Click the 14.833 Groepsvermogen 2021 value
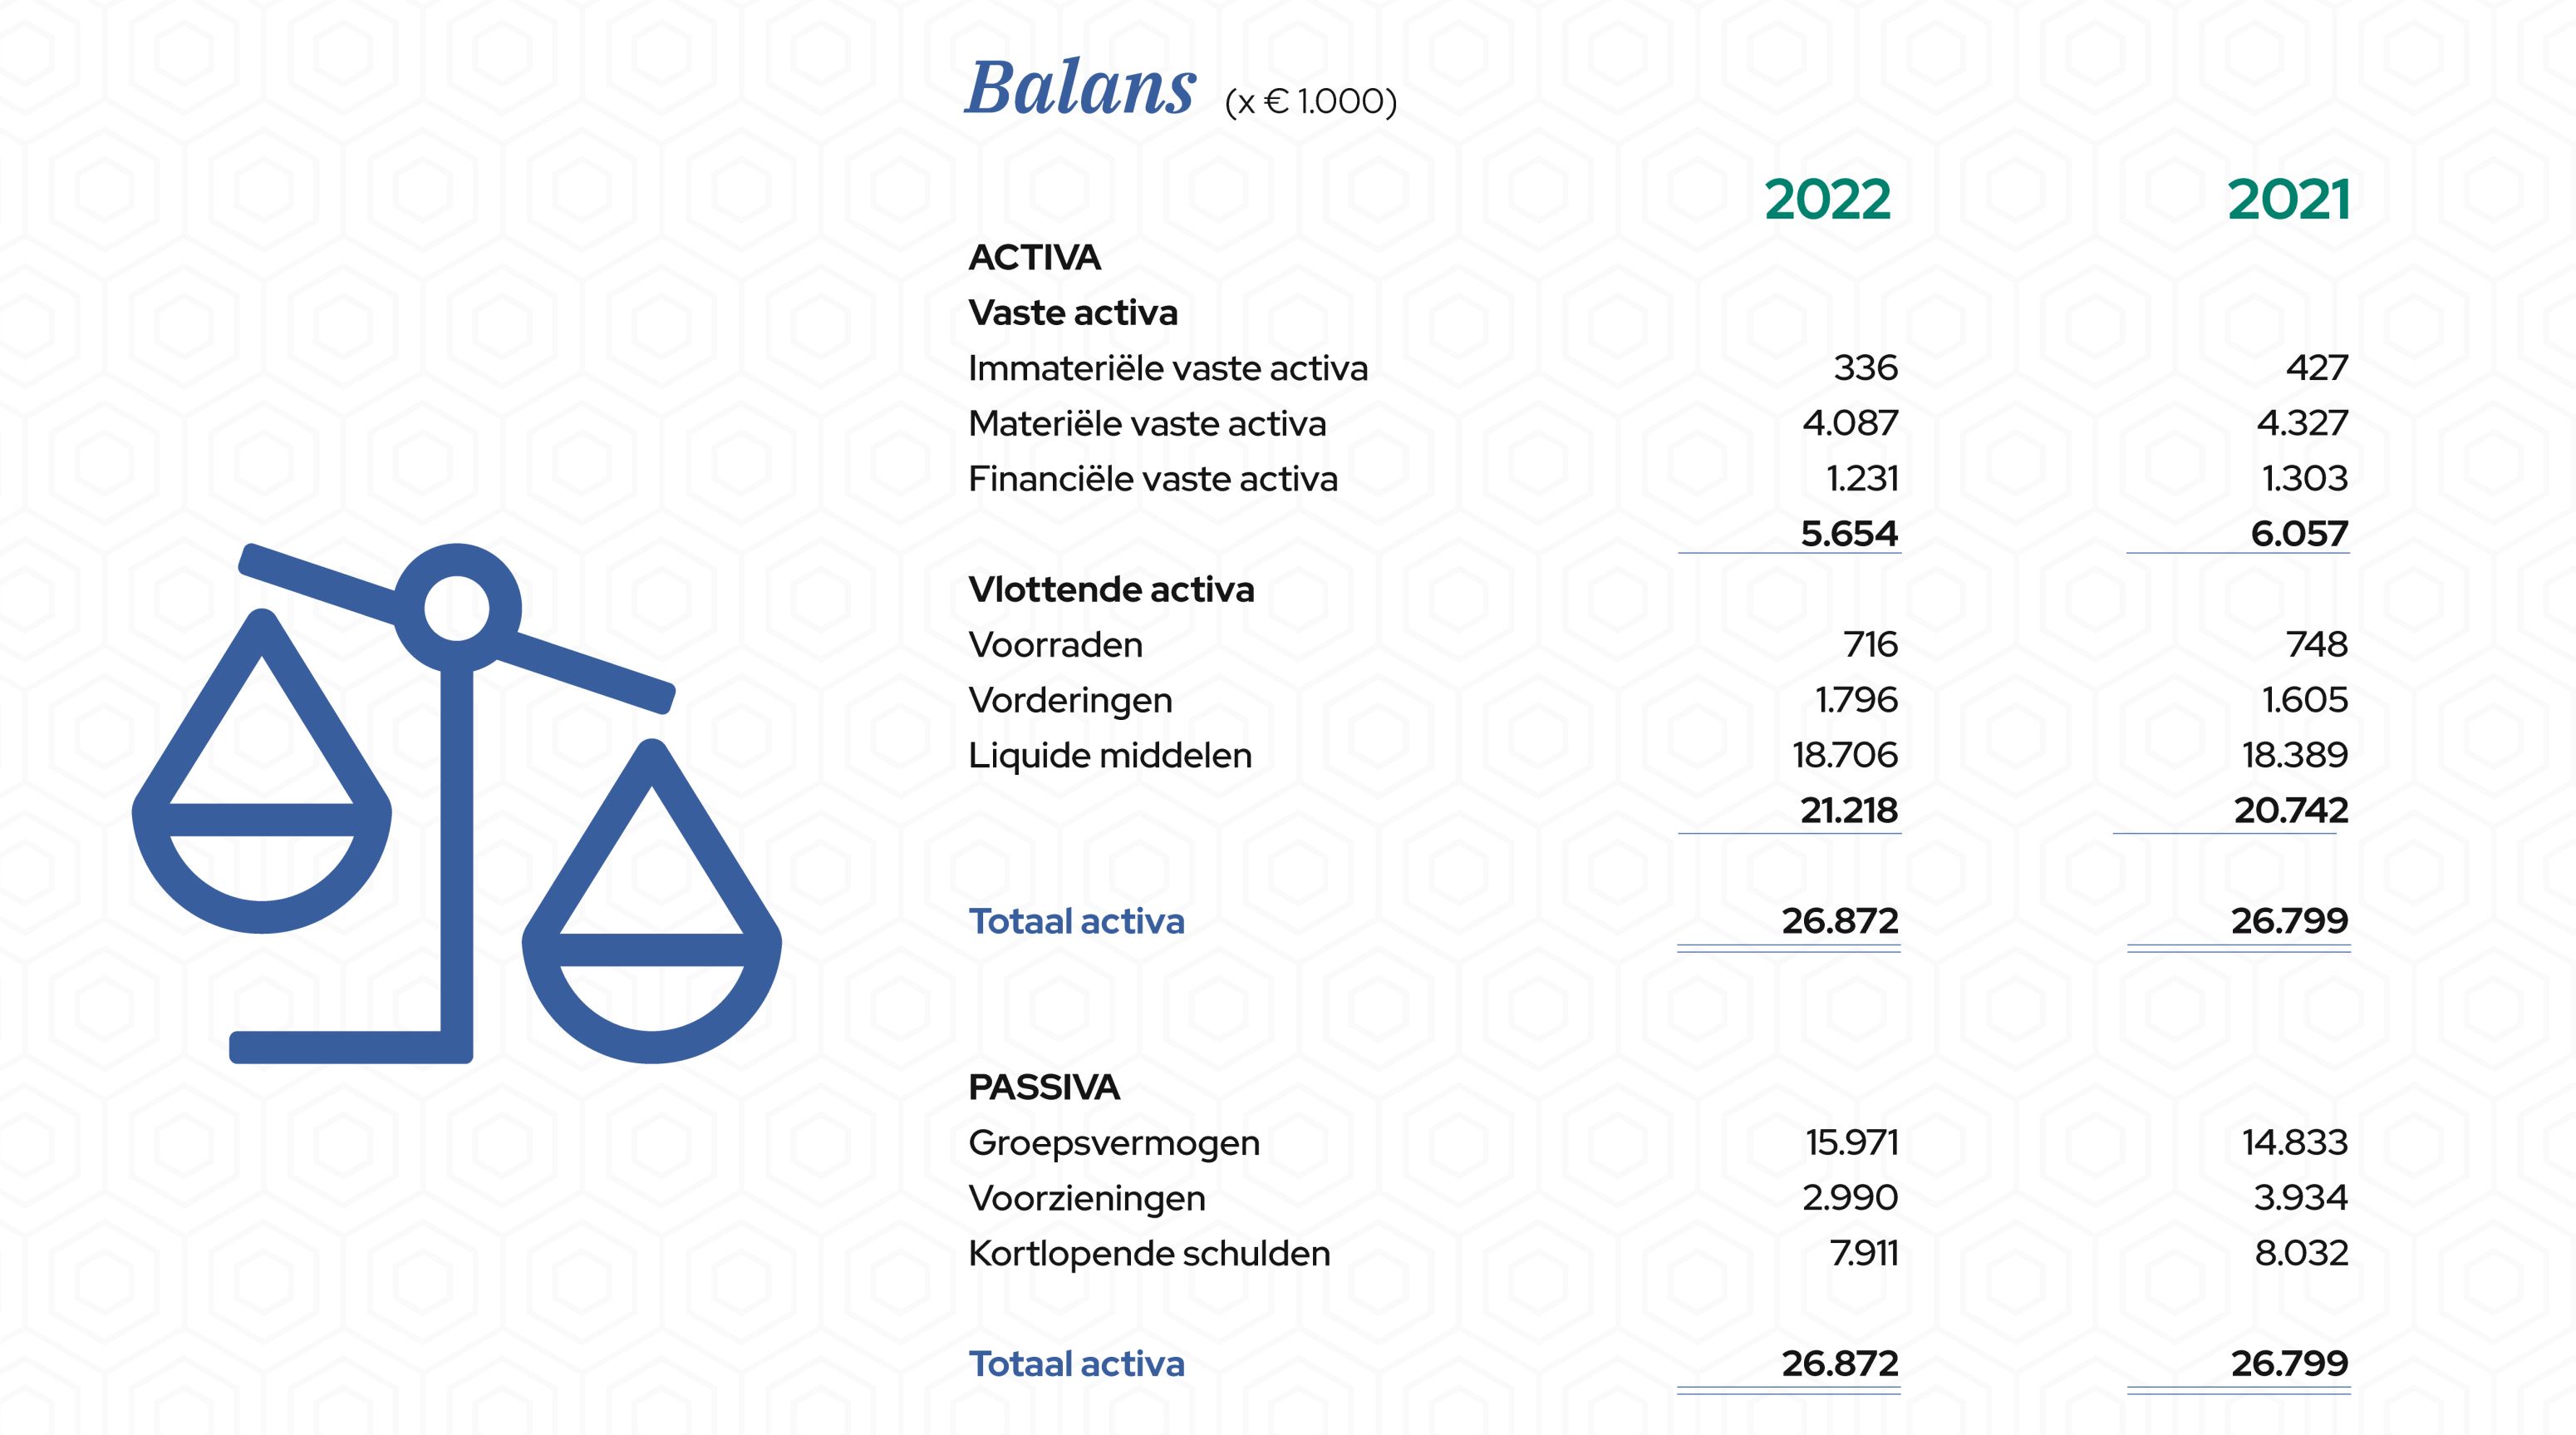 (2294, 1142)
